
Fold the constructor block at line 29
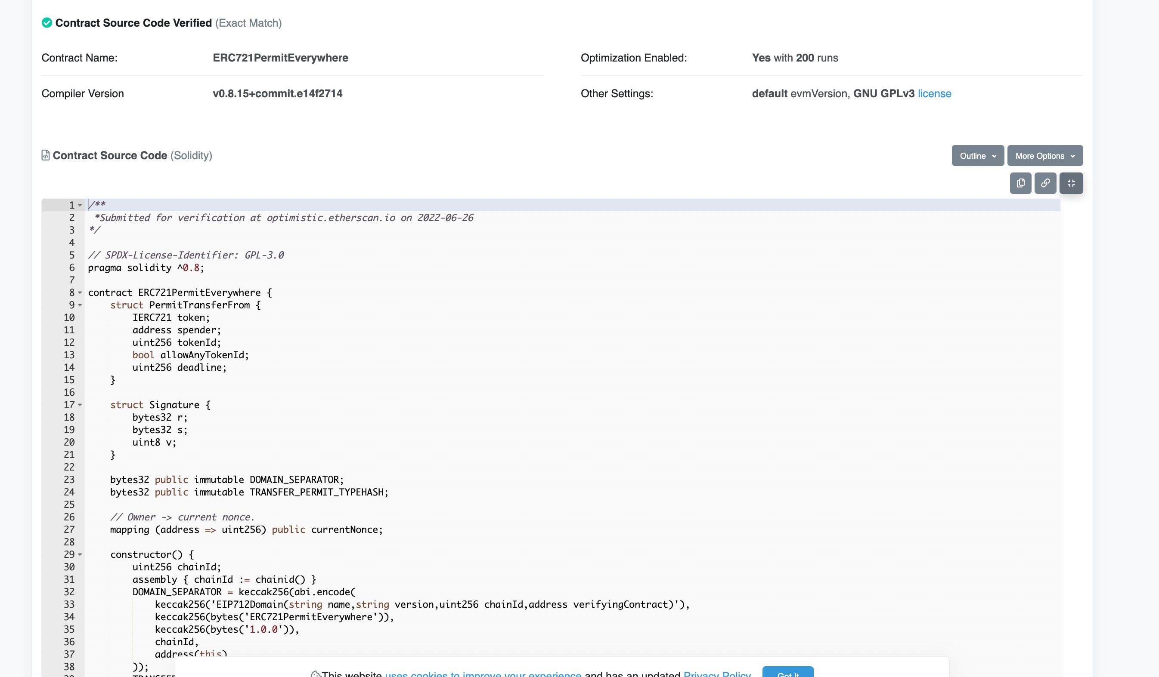[x=80, y=555]
